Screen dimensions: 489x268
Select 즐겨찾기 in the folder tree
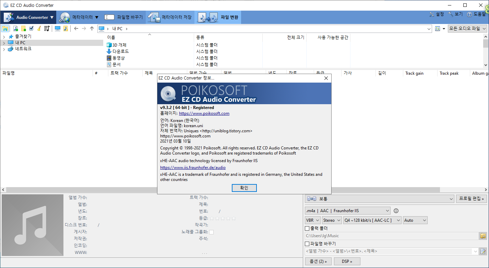pyautogui.click(x=23, y=36)
